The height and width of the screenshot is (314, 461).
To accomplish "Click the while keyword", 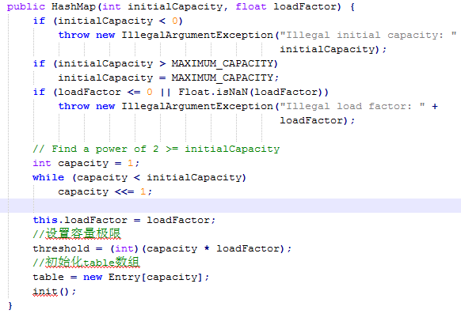I will pos(48,177).
